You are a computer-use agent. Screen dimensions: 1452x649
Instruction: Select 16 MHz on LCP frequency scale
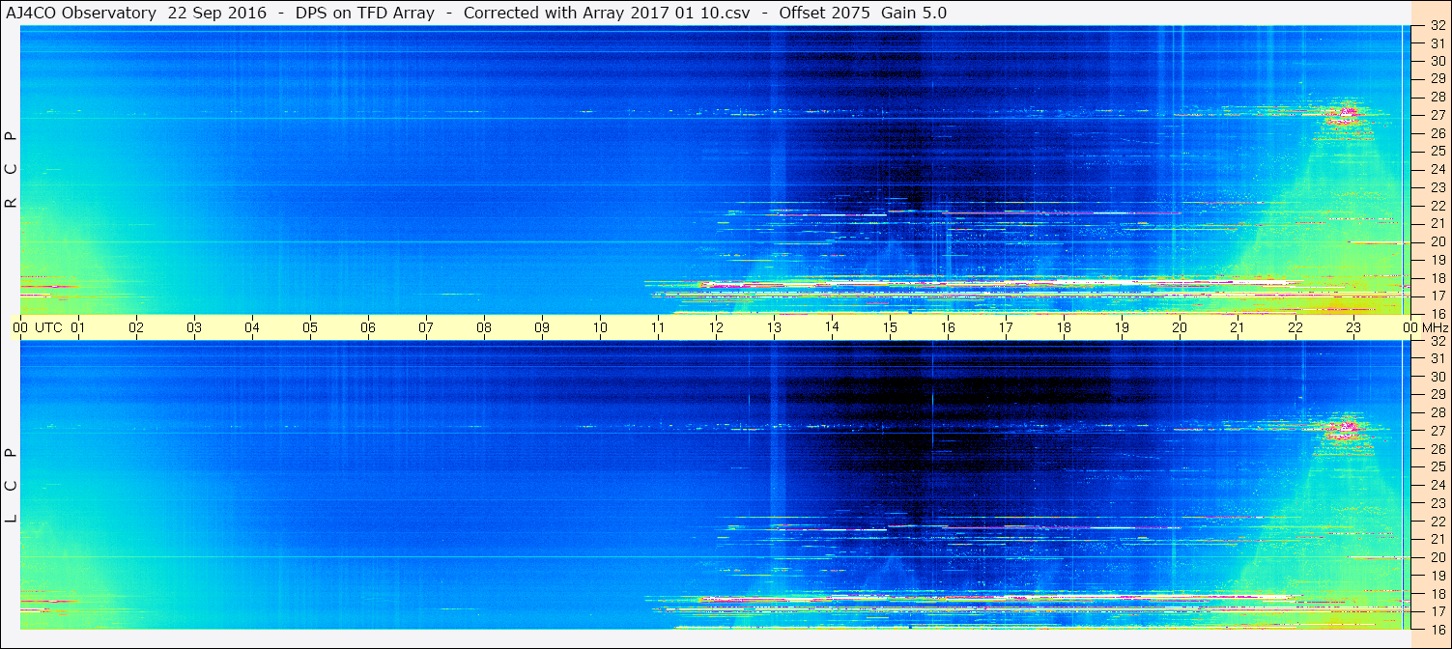1438,629
